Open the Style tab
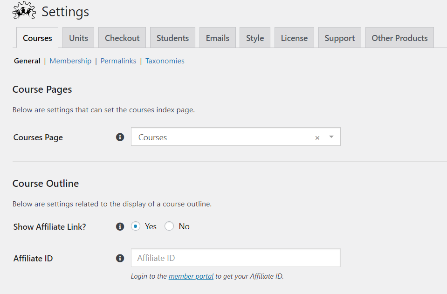The height and width of the screenshot is (294, 447). click(255, 38)
